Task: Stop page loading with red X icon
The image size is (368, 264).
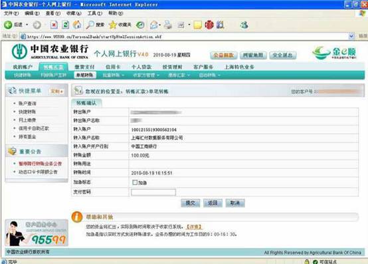Action: [54, 25]
